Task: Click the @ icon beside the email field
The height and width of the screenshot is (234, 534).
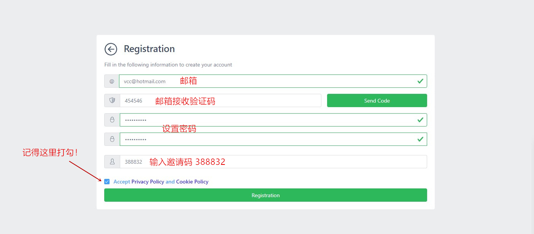Action: pos(112,81)
